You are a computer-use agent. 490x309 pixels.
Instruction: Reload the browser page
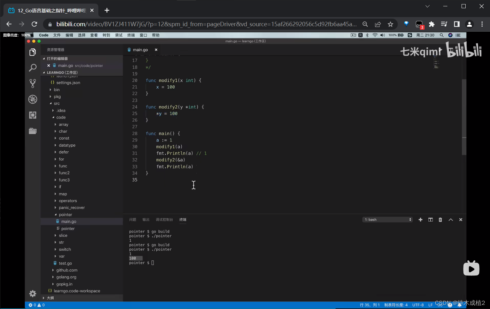point(34,24)
